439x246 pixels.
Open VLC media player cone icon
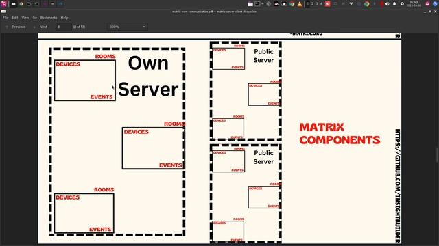coord(300,4)
